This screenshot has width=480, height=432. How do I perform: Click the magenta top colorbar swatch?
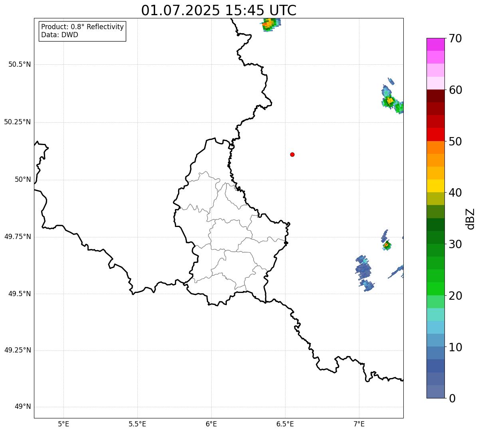pyautogui.click(x=436, y=44)
